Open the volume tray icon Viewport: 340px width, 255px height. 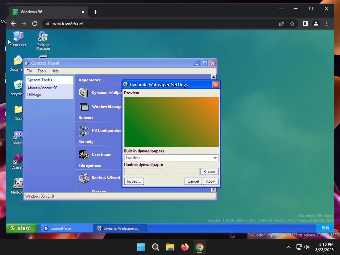pyautogui.click(x=306, y=247)
